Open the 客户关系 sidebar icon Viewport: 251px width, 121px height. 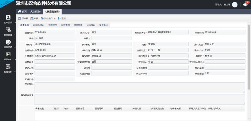[x=8, y=17]
